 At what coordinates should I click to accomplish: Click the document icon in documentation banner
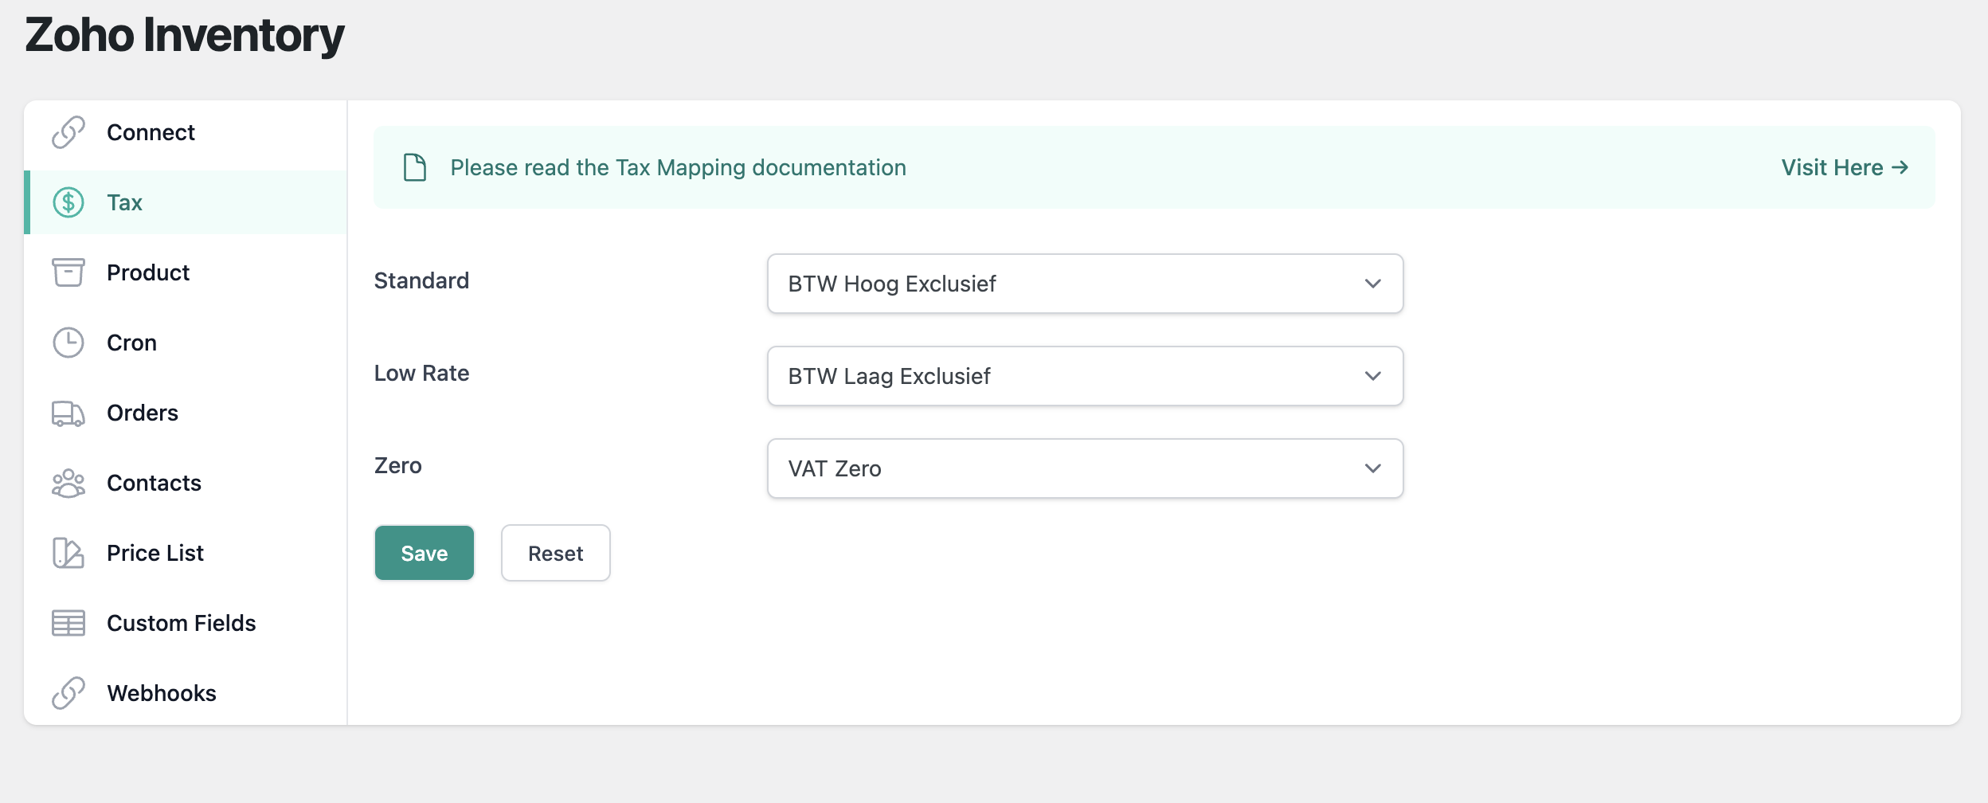pyautogui.click(x=415, y=167)
